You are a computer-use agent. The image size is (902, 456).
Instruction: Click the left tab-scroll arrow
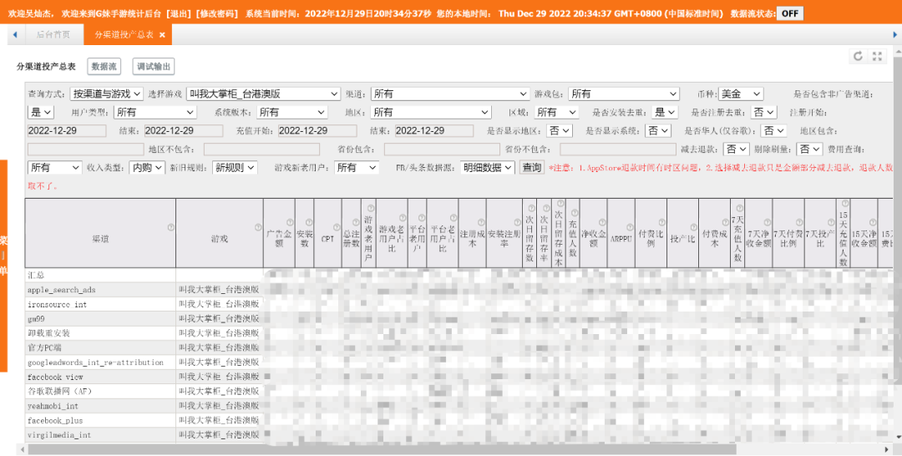click(x=15, y=34)
